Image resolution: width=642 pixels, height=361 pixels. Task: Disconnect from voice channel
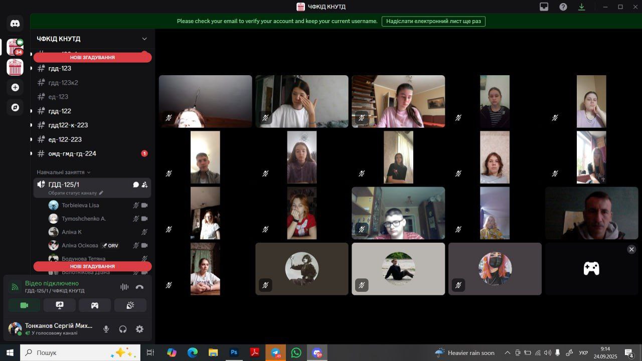click(x=139, y=287)
